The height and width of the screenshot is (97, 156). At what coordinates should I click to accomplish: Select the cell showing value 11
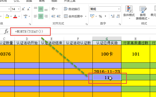pos(107,77)
